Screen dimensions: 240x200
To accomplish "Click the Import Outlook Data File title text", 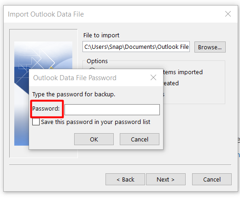I will pyautogui.click(x=46, y=14).
